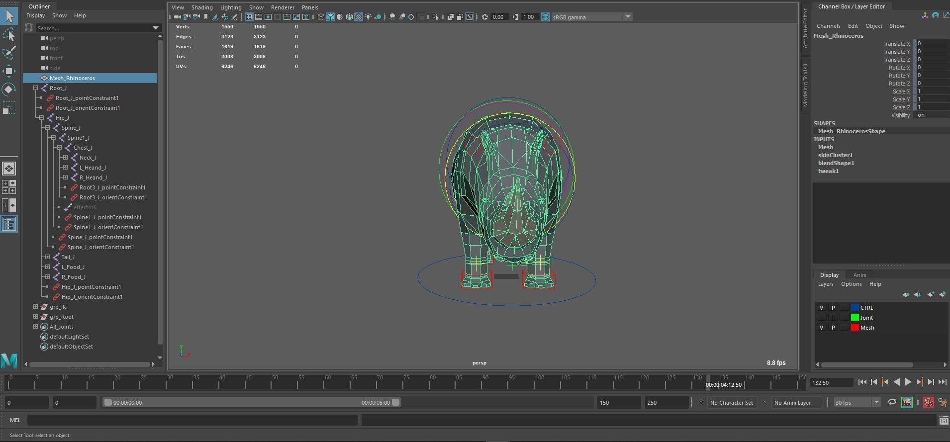Activate the Scale tool

pyautogui.click(x=9, y=108)
